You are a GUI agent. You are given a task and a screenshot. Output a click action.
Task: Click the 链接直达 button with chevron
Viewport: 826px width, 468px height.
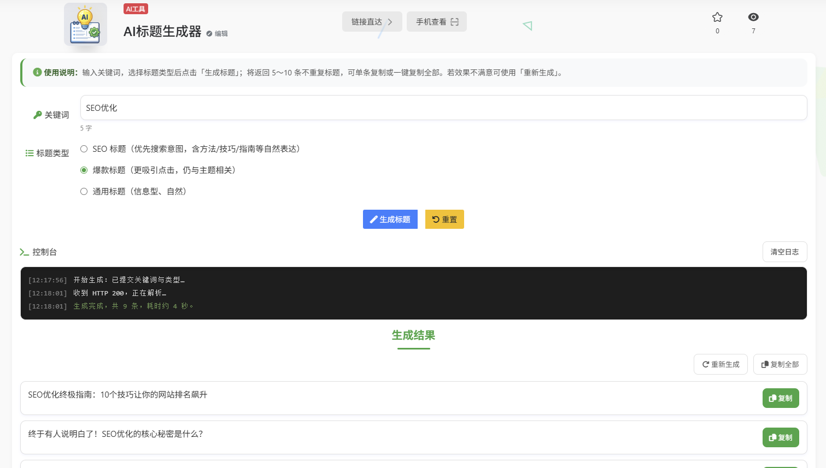(x=372, y=21)
